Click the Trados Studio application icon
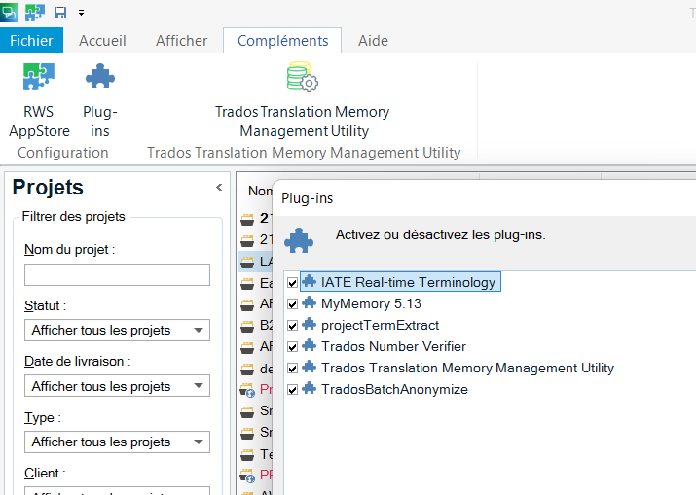 (9, 12)
